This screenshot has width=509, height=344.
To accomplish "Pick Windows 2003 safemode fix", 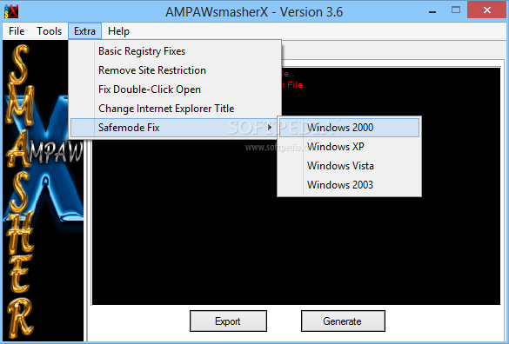I will point(349,185).
